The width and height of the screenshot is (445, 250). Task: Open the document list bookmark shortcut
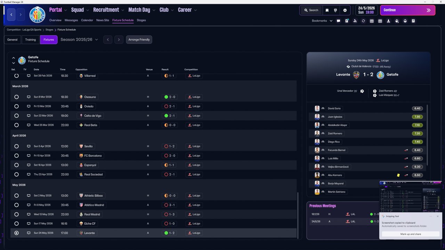pos(413,21)
